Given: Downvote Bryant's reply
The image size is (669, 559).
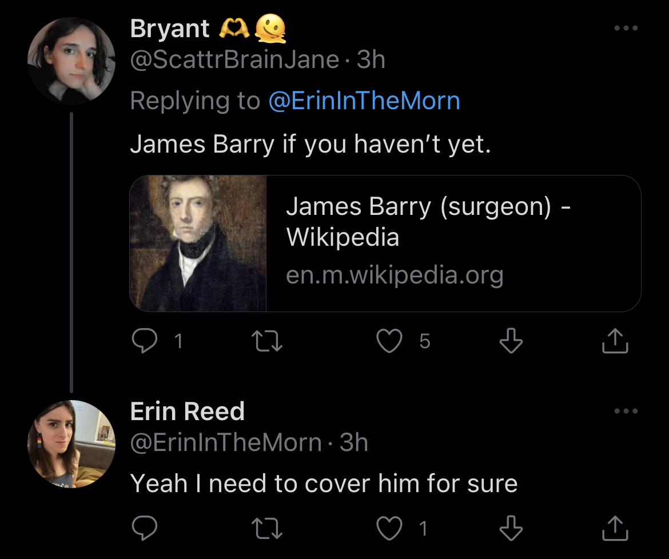Looking at the screenshot, I should tap(511, 341).
